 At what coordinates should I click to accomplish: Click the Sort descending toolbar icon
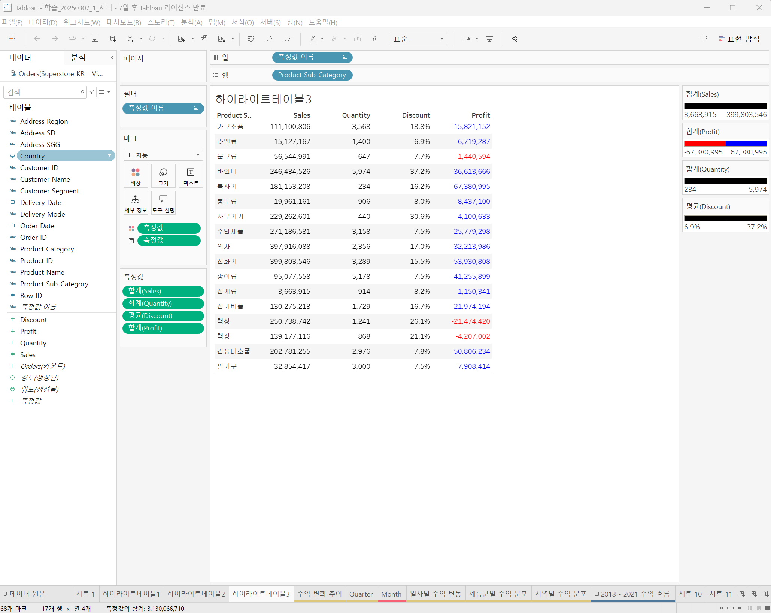tap(287, 39)
